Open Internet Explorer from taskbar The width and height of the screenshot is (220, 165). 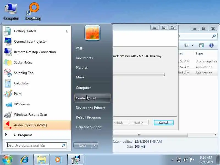coord(25,160)
